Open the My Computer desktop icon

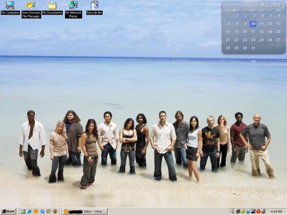pyautogui.click(x=10, y=8)
